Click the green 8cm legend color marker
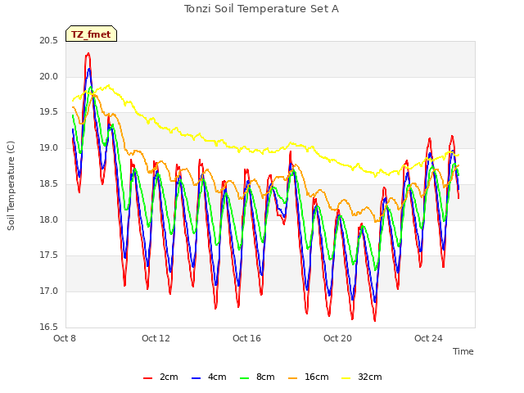This screenshot has height=393, width=524. click(x=245, y=378)
